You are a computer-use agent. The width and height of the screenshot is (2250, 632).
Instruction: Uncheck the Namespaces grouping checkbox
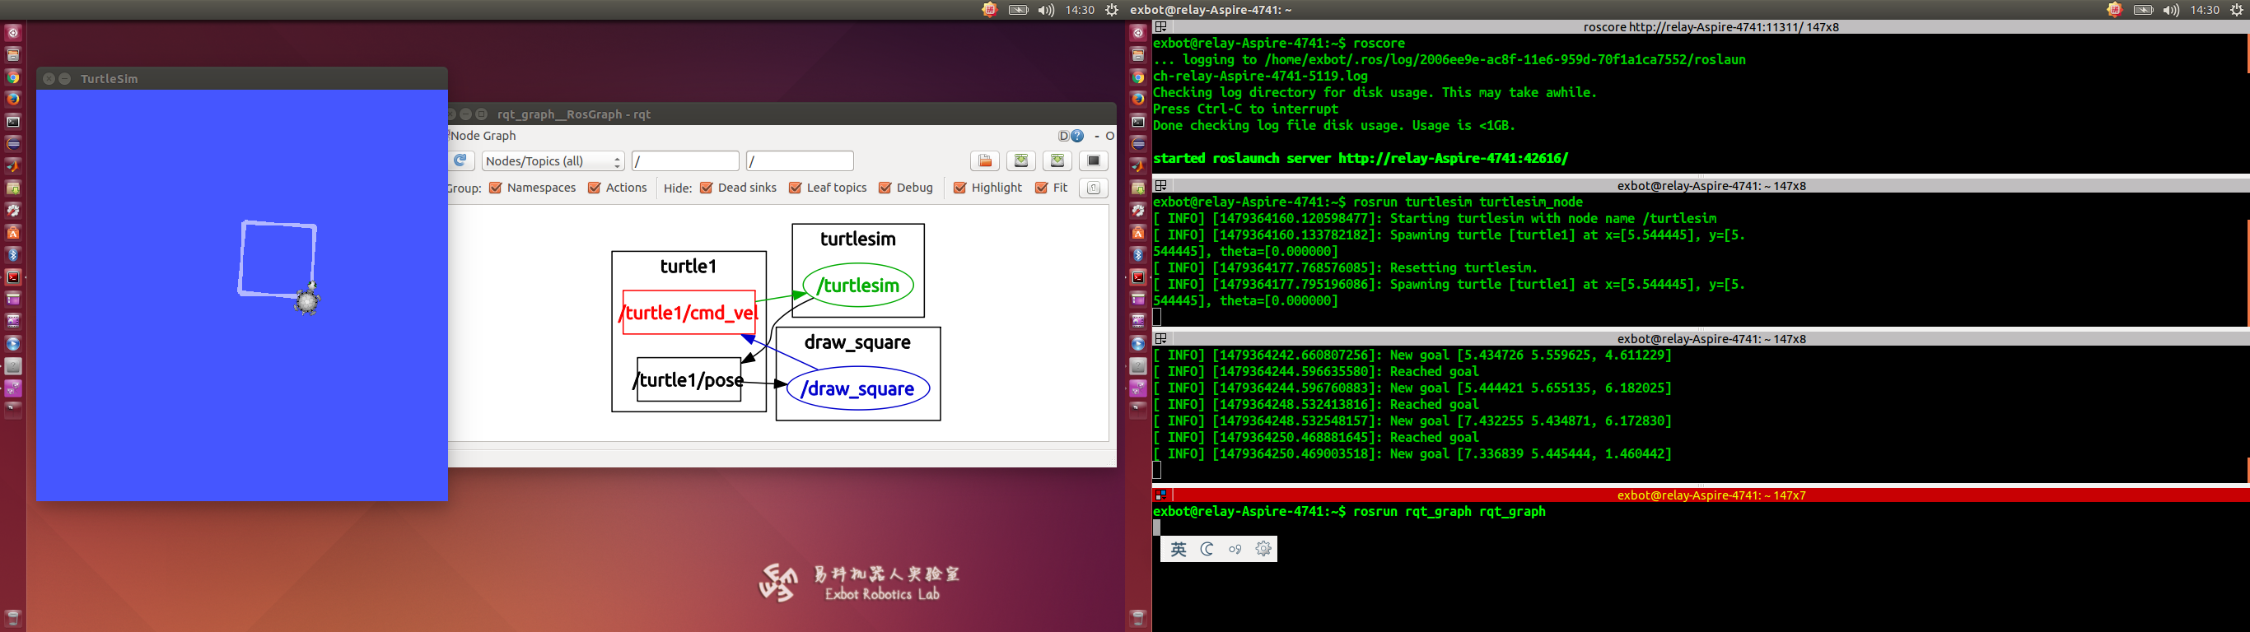(x=496, y=188)
